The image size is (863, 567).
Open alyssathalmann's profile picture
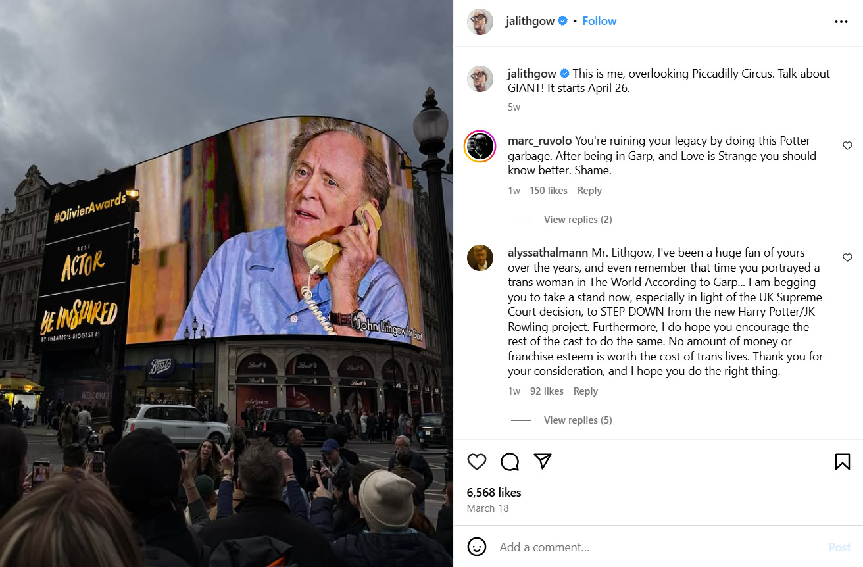tap(480, 258)
